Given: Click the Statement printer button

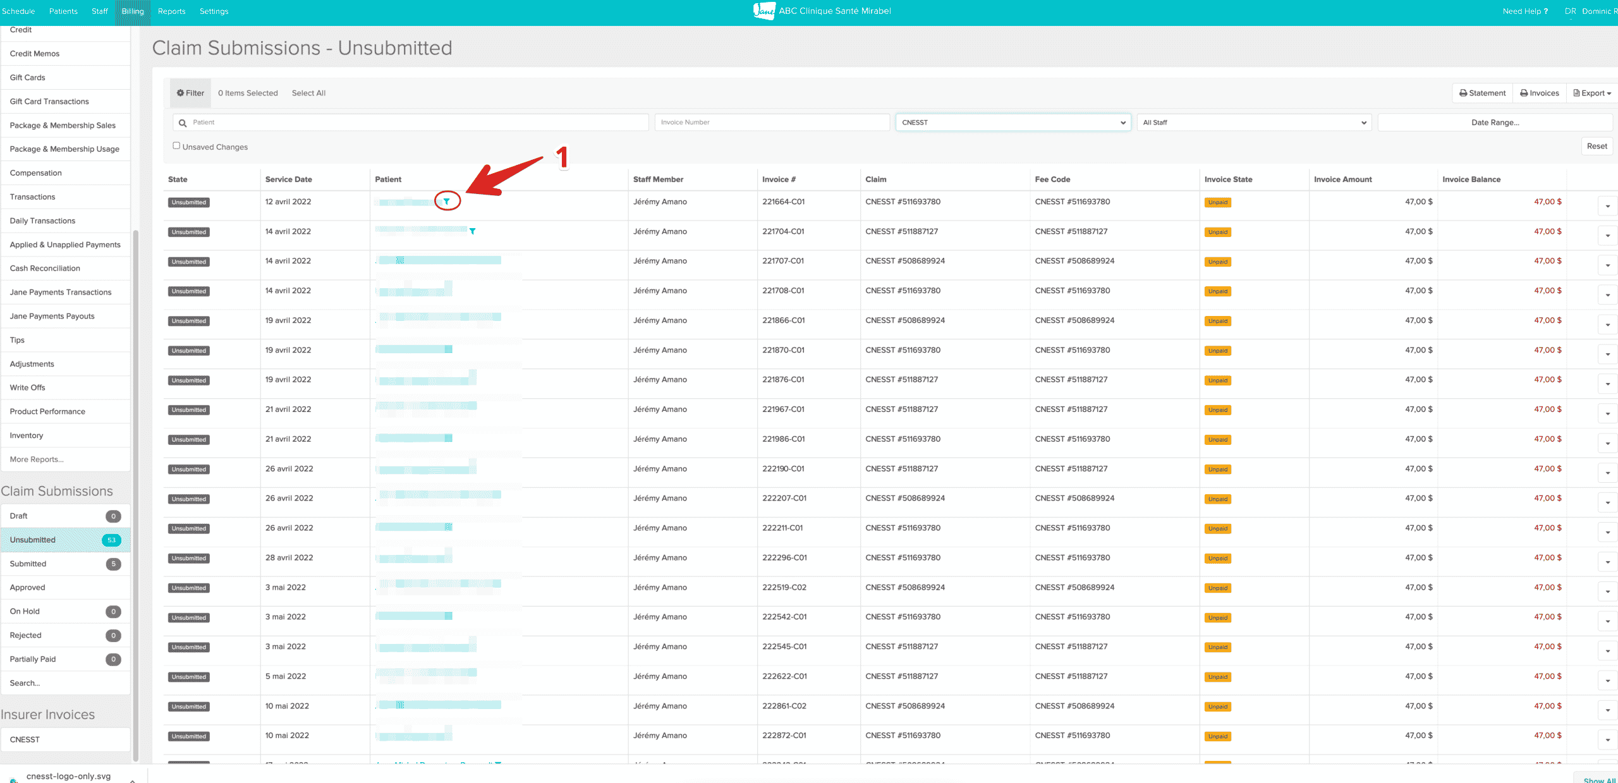Looking at the screenshot, I should coord(1482,93).
